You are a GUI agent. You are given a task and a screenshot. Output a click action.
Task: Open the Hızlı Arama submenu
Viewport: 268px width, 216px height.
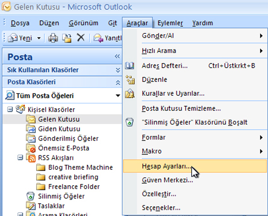(195, 51)
